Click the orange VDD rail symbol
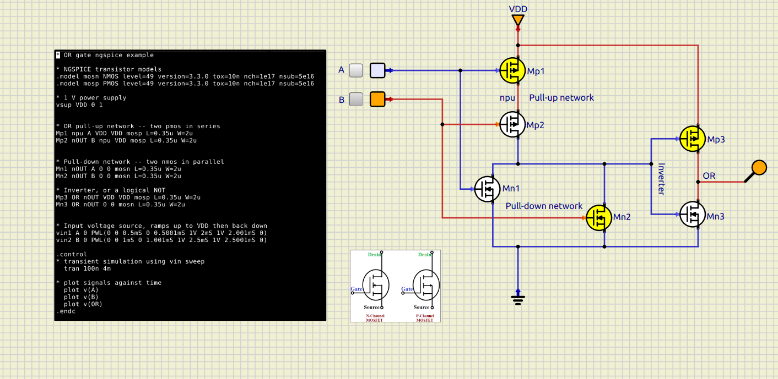Screen dimensions: 778x379 pos(517,21)
